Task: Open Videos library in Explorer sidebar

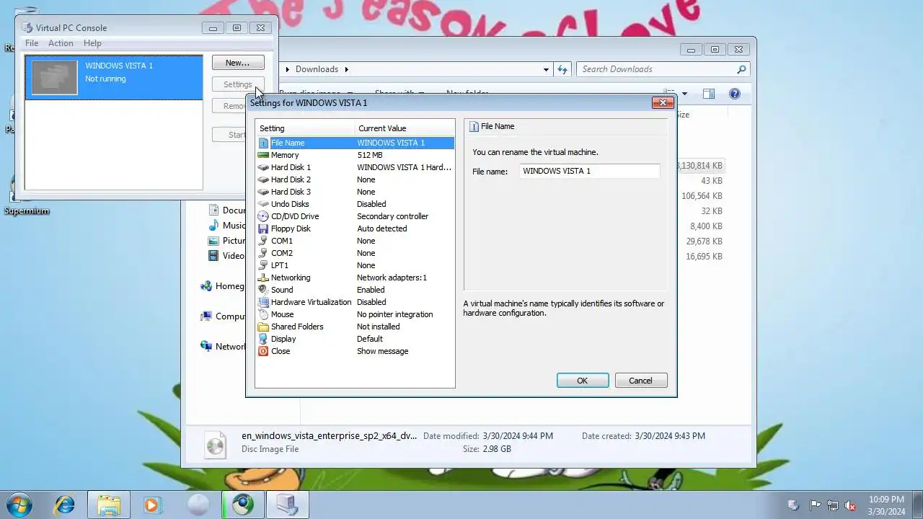Action: pos(213,256)
